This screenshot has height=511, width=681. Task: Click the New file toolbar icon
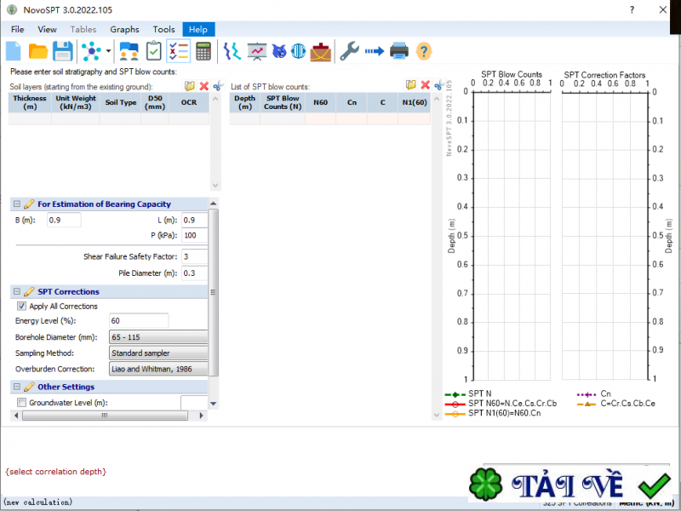tap(14, 51)
